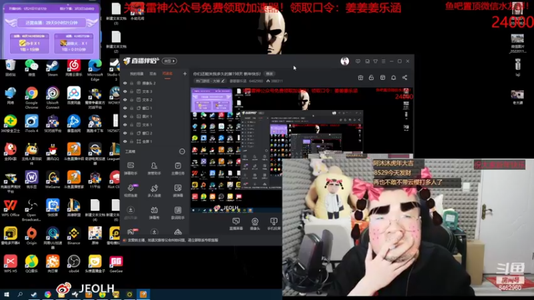Hide the 文本 3 source layer
534x300 pixels.
pos(125,91)
